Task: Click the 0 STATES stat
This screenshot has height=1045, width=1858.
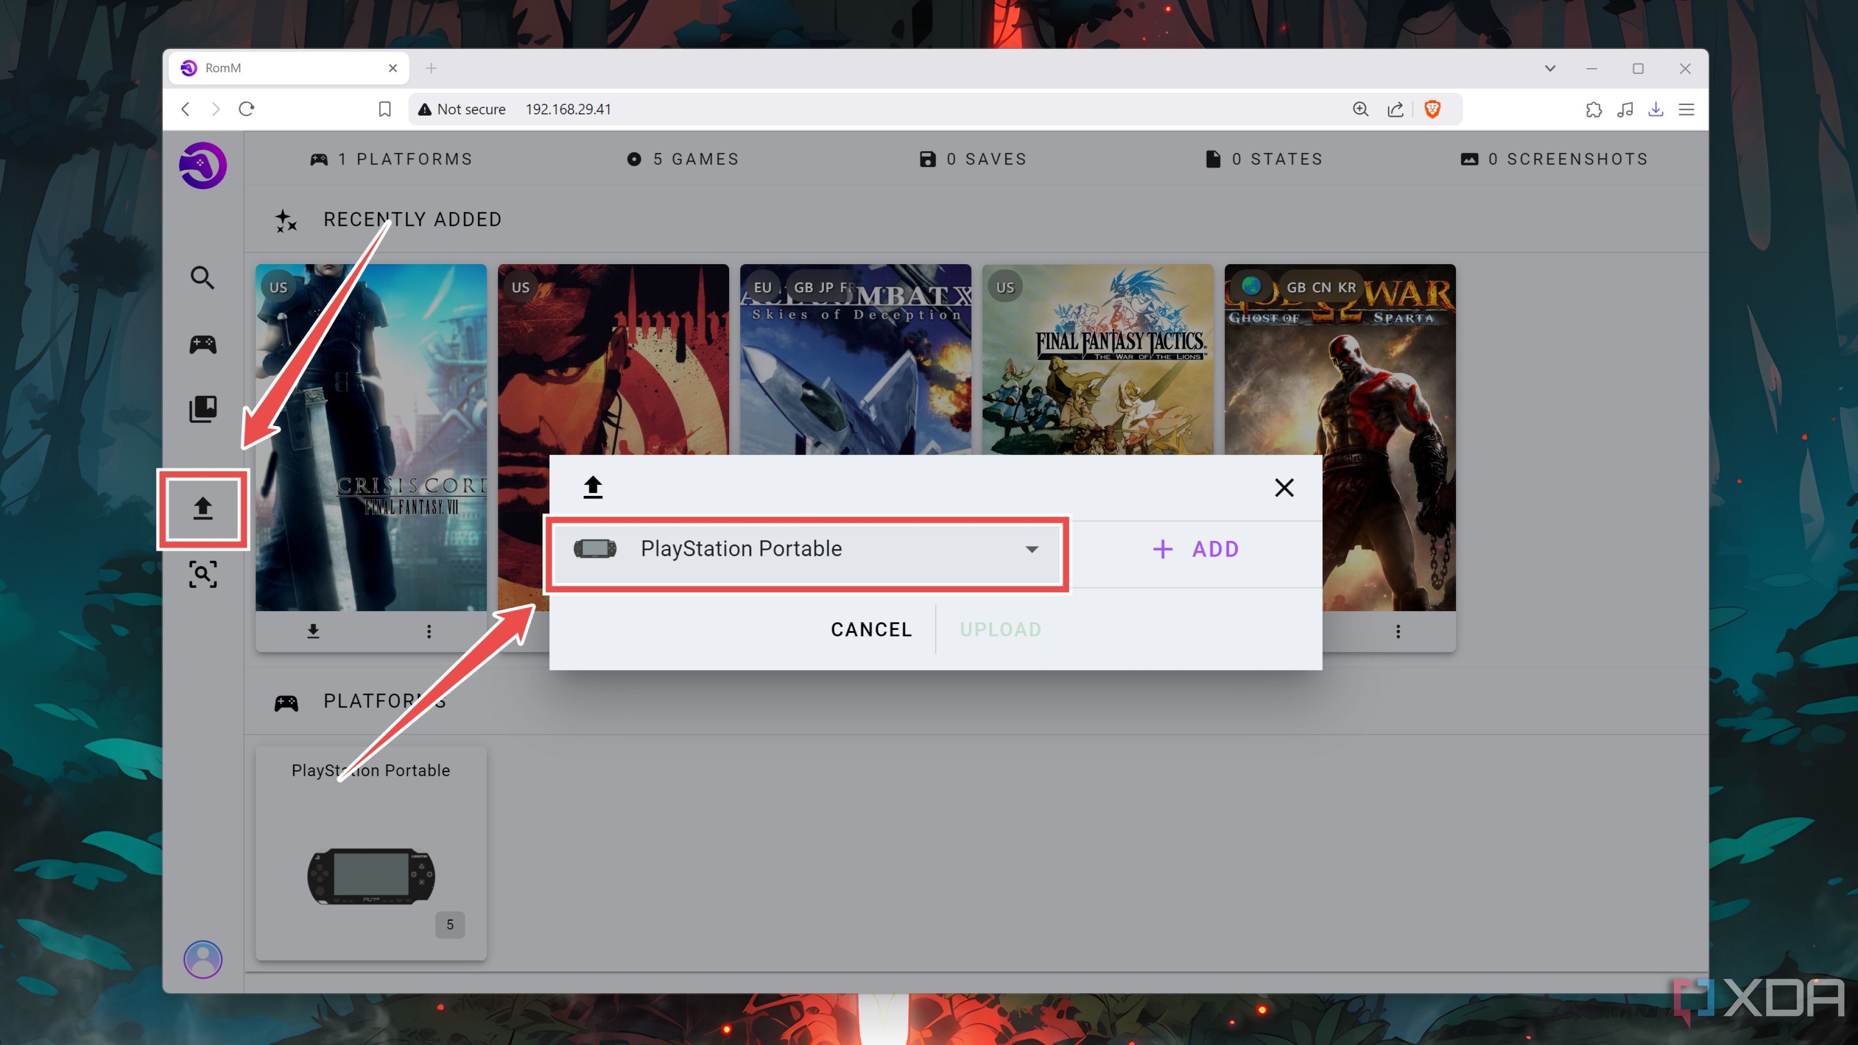Action: [1264, 159]
